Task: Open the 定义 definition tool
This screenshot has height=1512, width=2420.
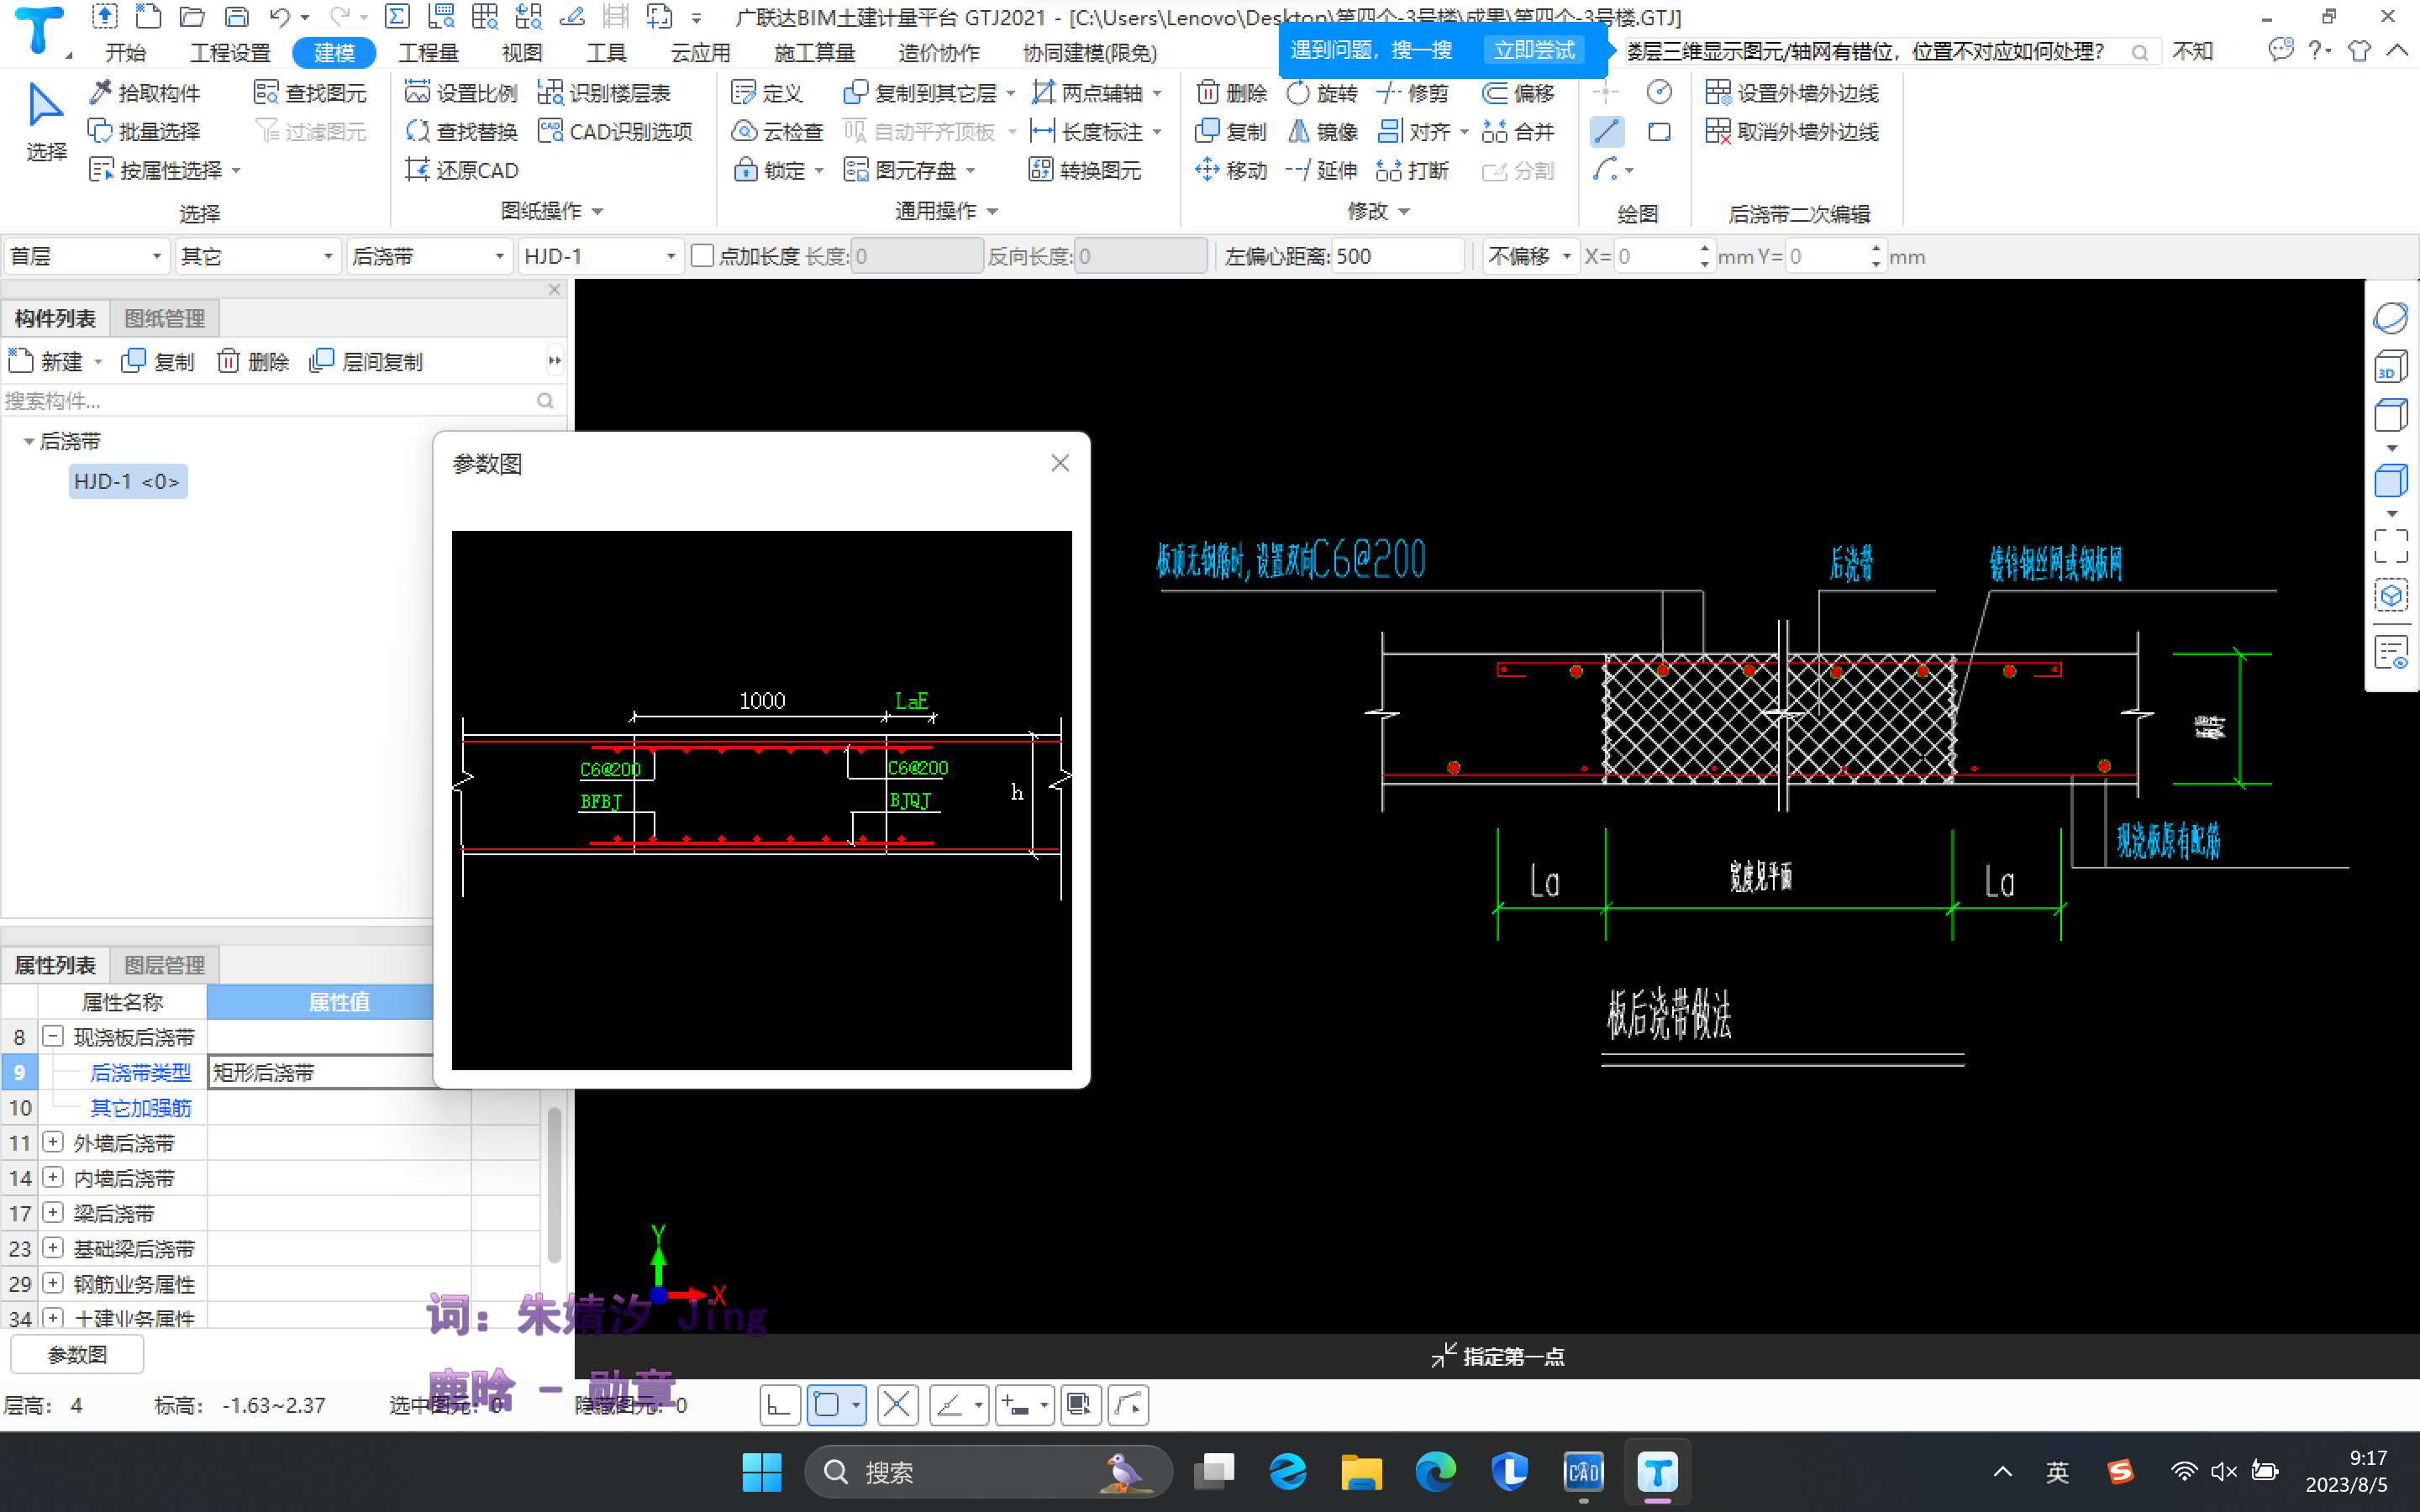Action: click(x=767, y=93)
